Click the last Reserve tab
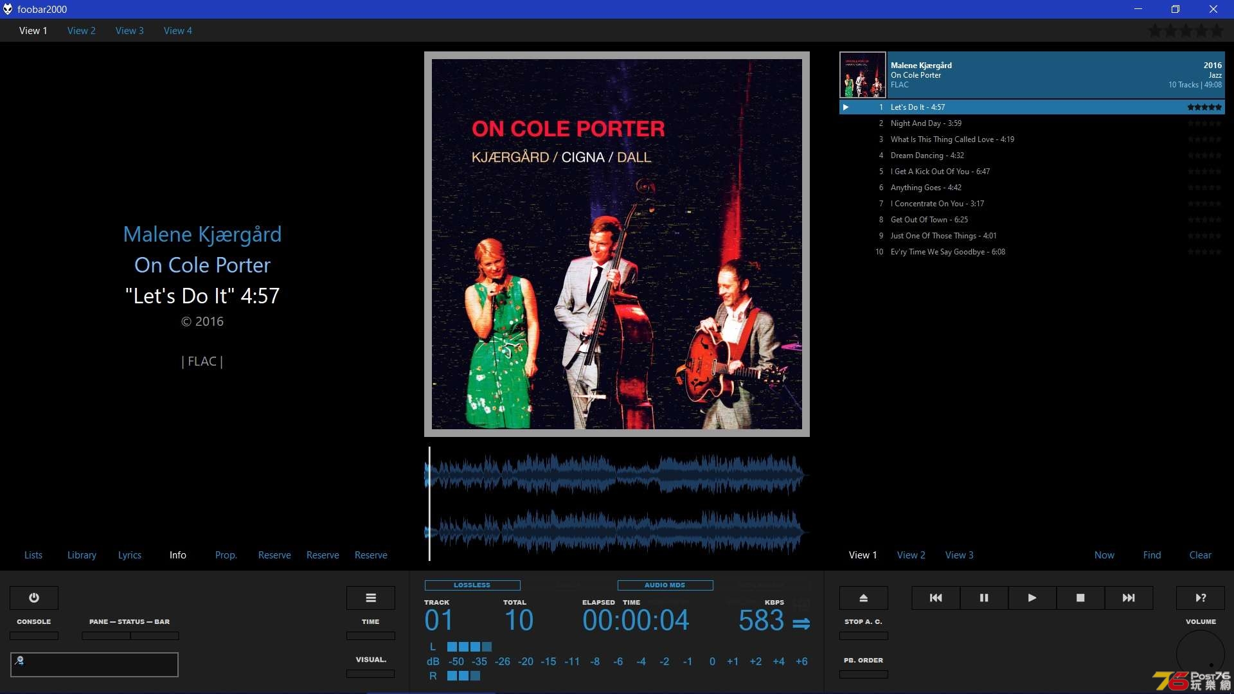 (371, 555)
